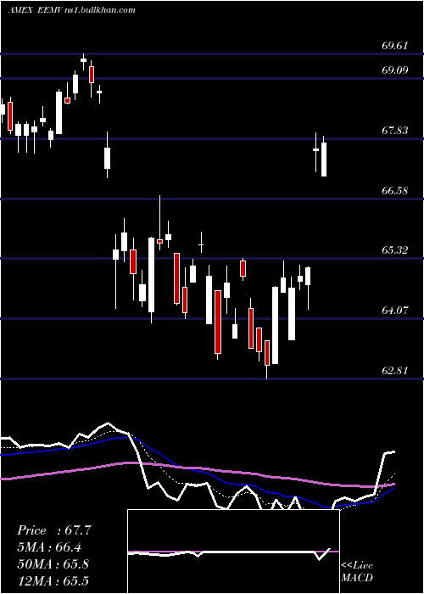This screenshot has height=594, width=424.
Task: Click the 69.09 price level label
Action: 395,70
